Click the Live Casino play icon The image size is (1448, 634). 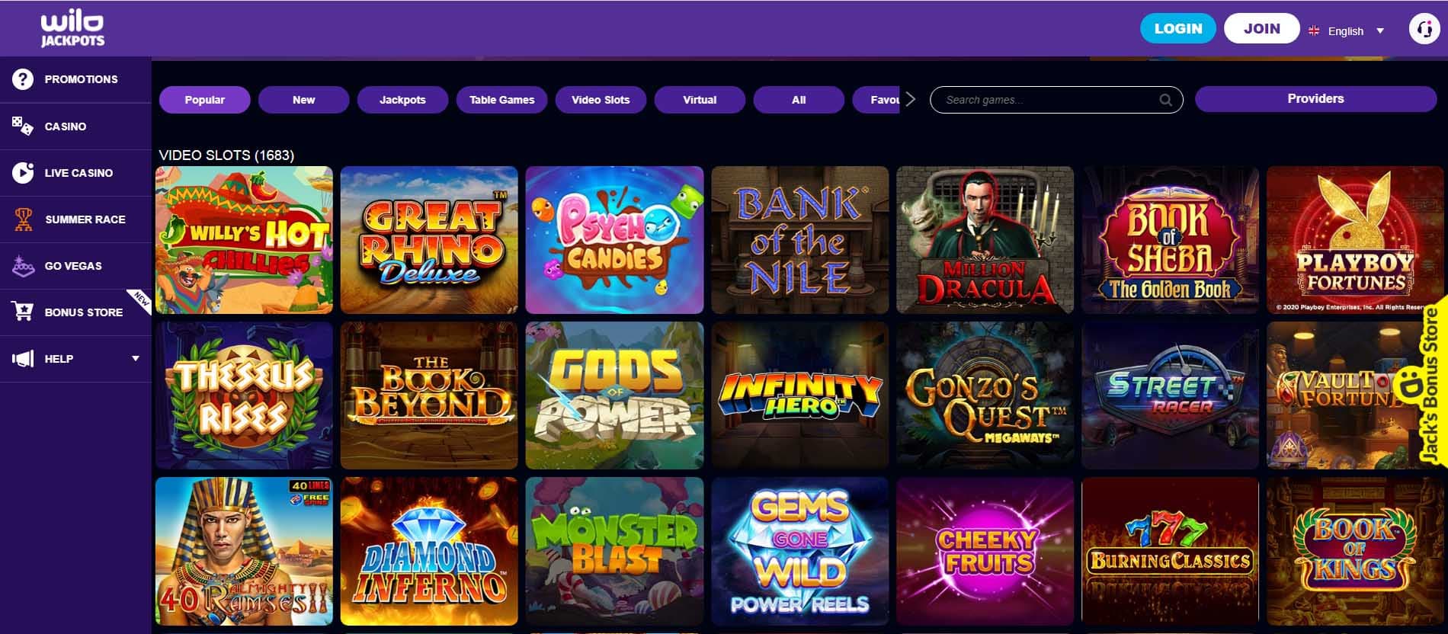point(23,173)
